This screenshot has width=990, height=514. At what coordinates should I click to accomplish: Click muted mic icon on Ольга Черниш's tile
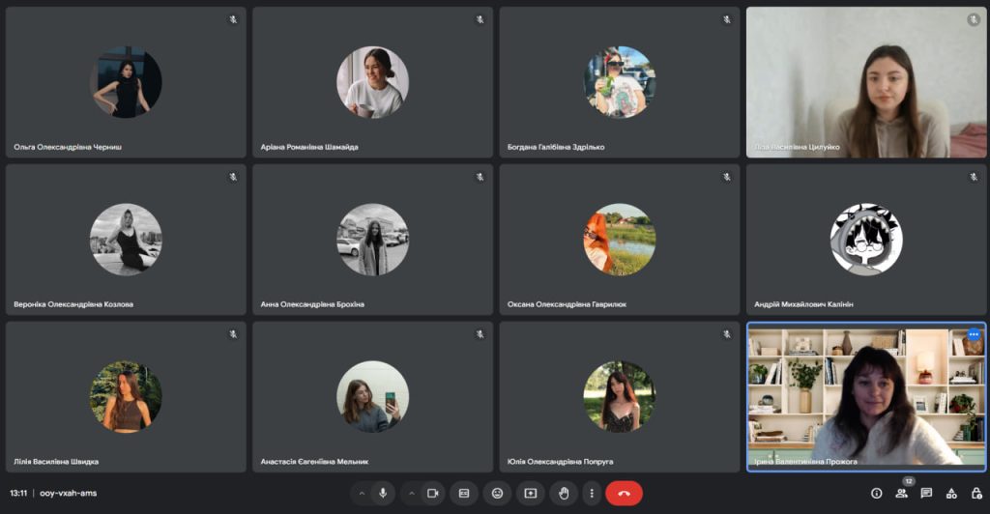tap(233, 19)
